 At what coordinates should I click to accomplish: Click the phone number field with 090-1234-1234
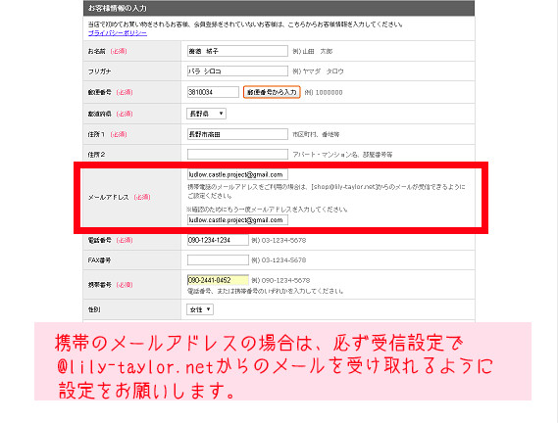tap(218, 240)
